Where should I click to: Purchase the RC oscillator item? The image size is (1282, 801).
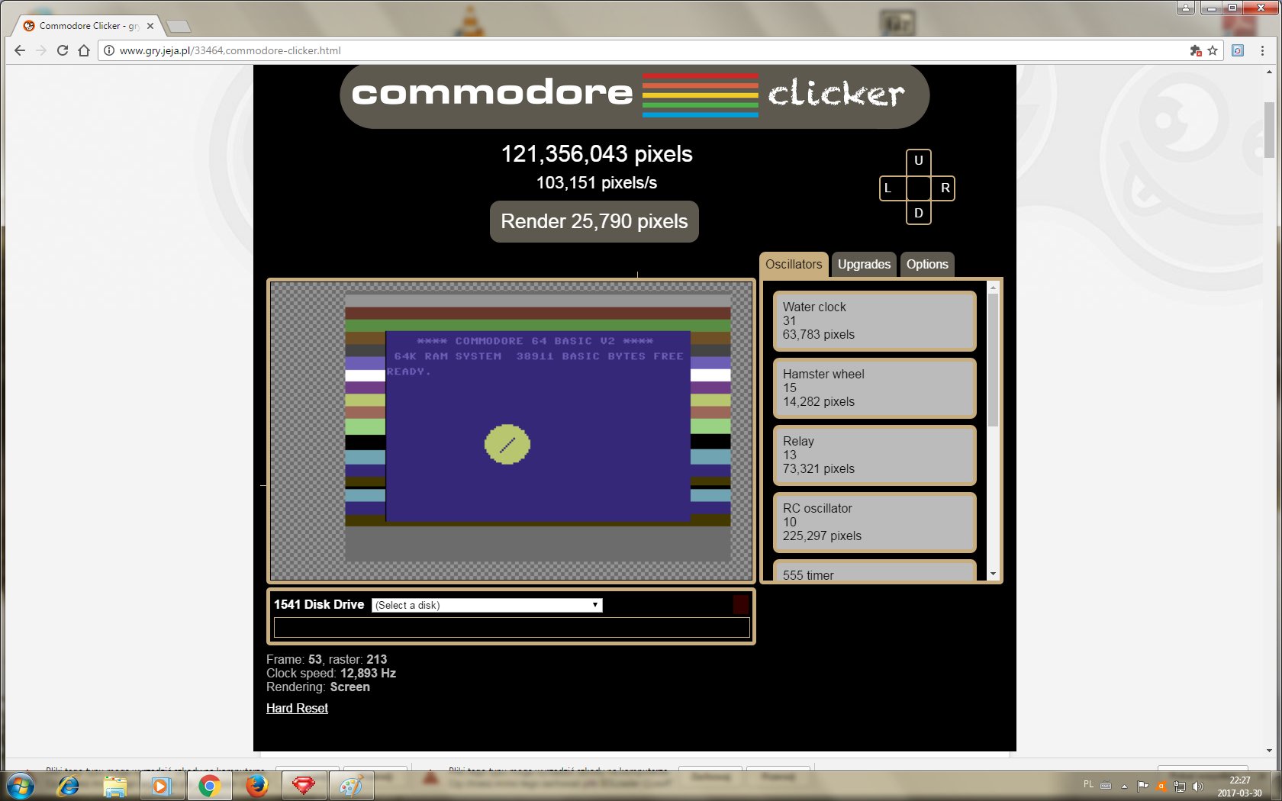click(875, 522)
